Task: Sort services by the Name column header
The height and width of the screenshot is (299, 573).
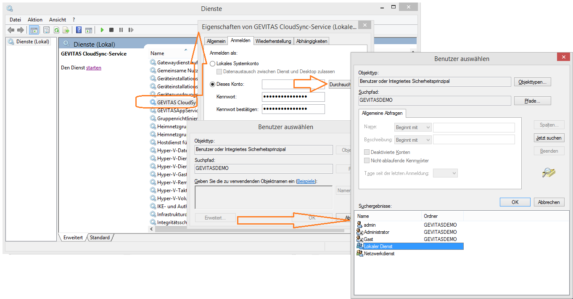Action: 157,53
